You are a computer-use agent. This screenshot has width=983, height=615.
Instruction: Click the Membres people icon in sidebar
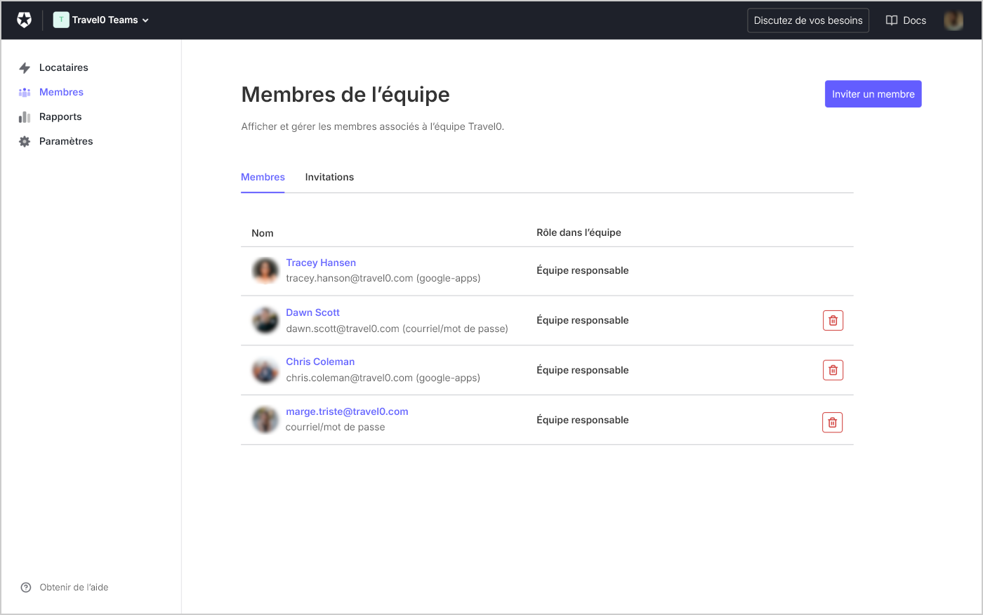(x=25, y=92)
